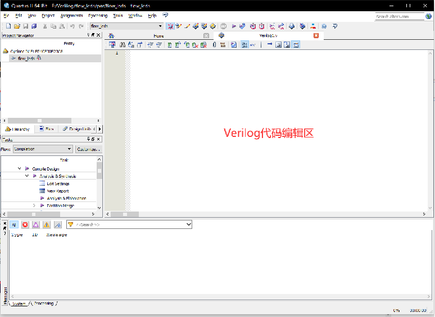The image size is (435, 317).
Task: Open a file using the folder icon
Action: click(x=17, y=26)
